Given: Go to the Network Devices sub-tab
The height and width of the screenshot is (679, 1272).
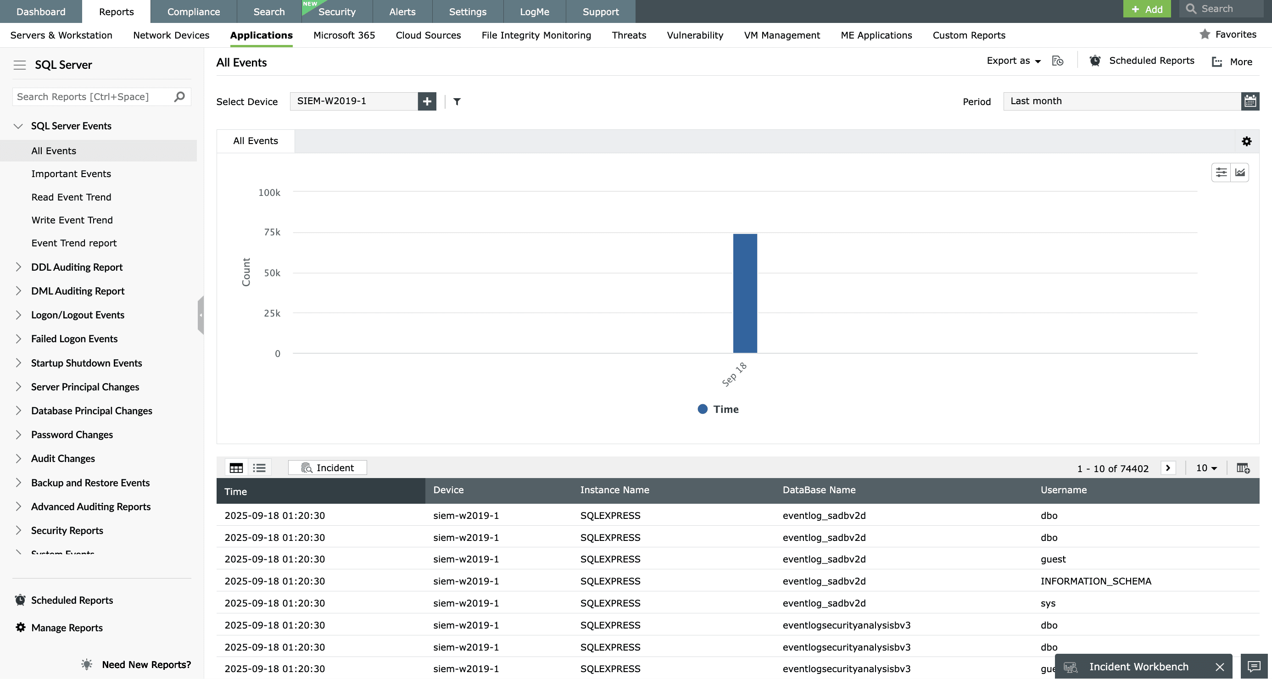Looking at the screenshot, I should (x=171, y=35).
